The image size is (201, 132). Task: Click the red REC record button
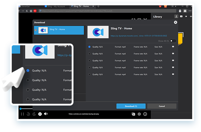(35, 11)
